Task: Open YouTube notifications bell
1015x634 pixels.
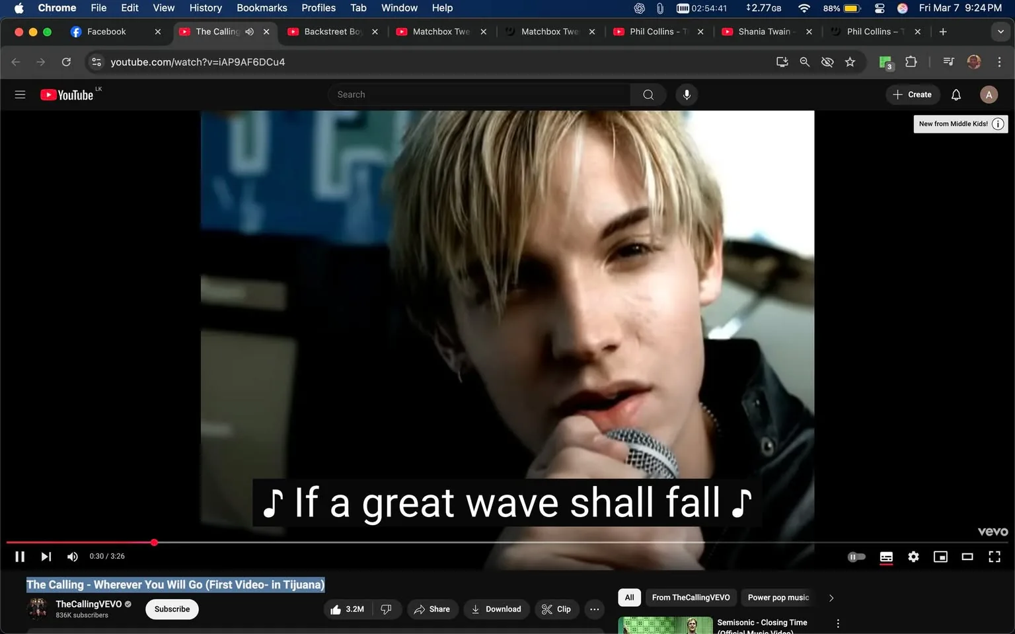Action: click(956, 94)
